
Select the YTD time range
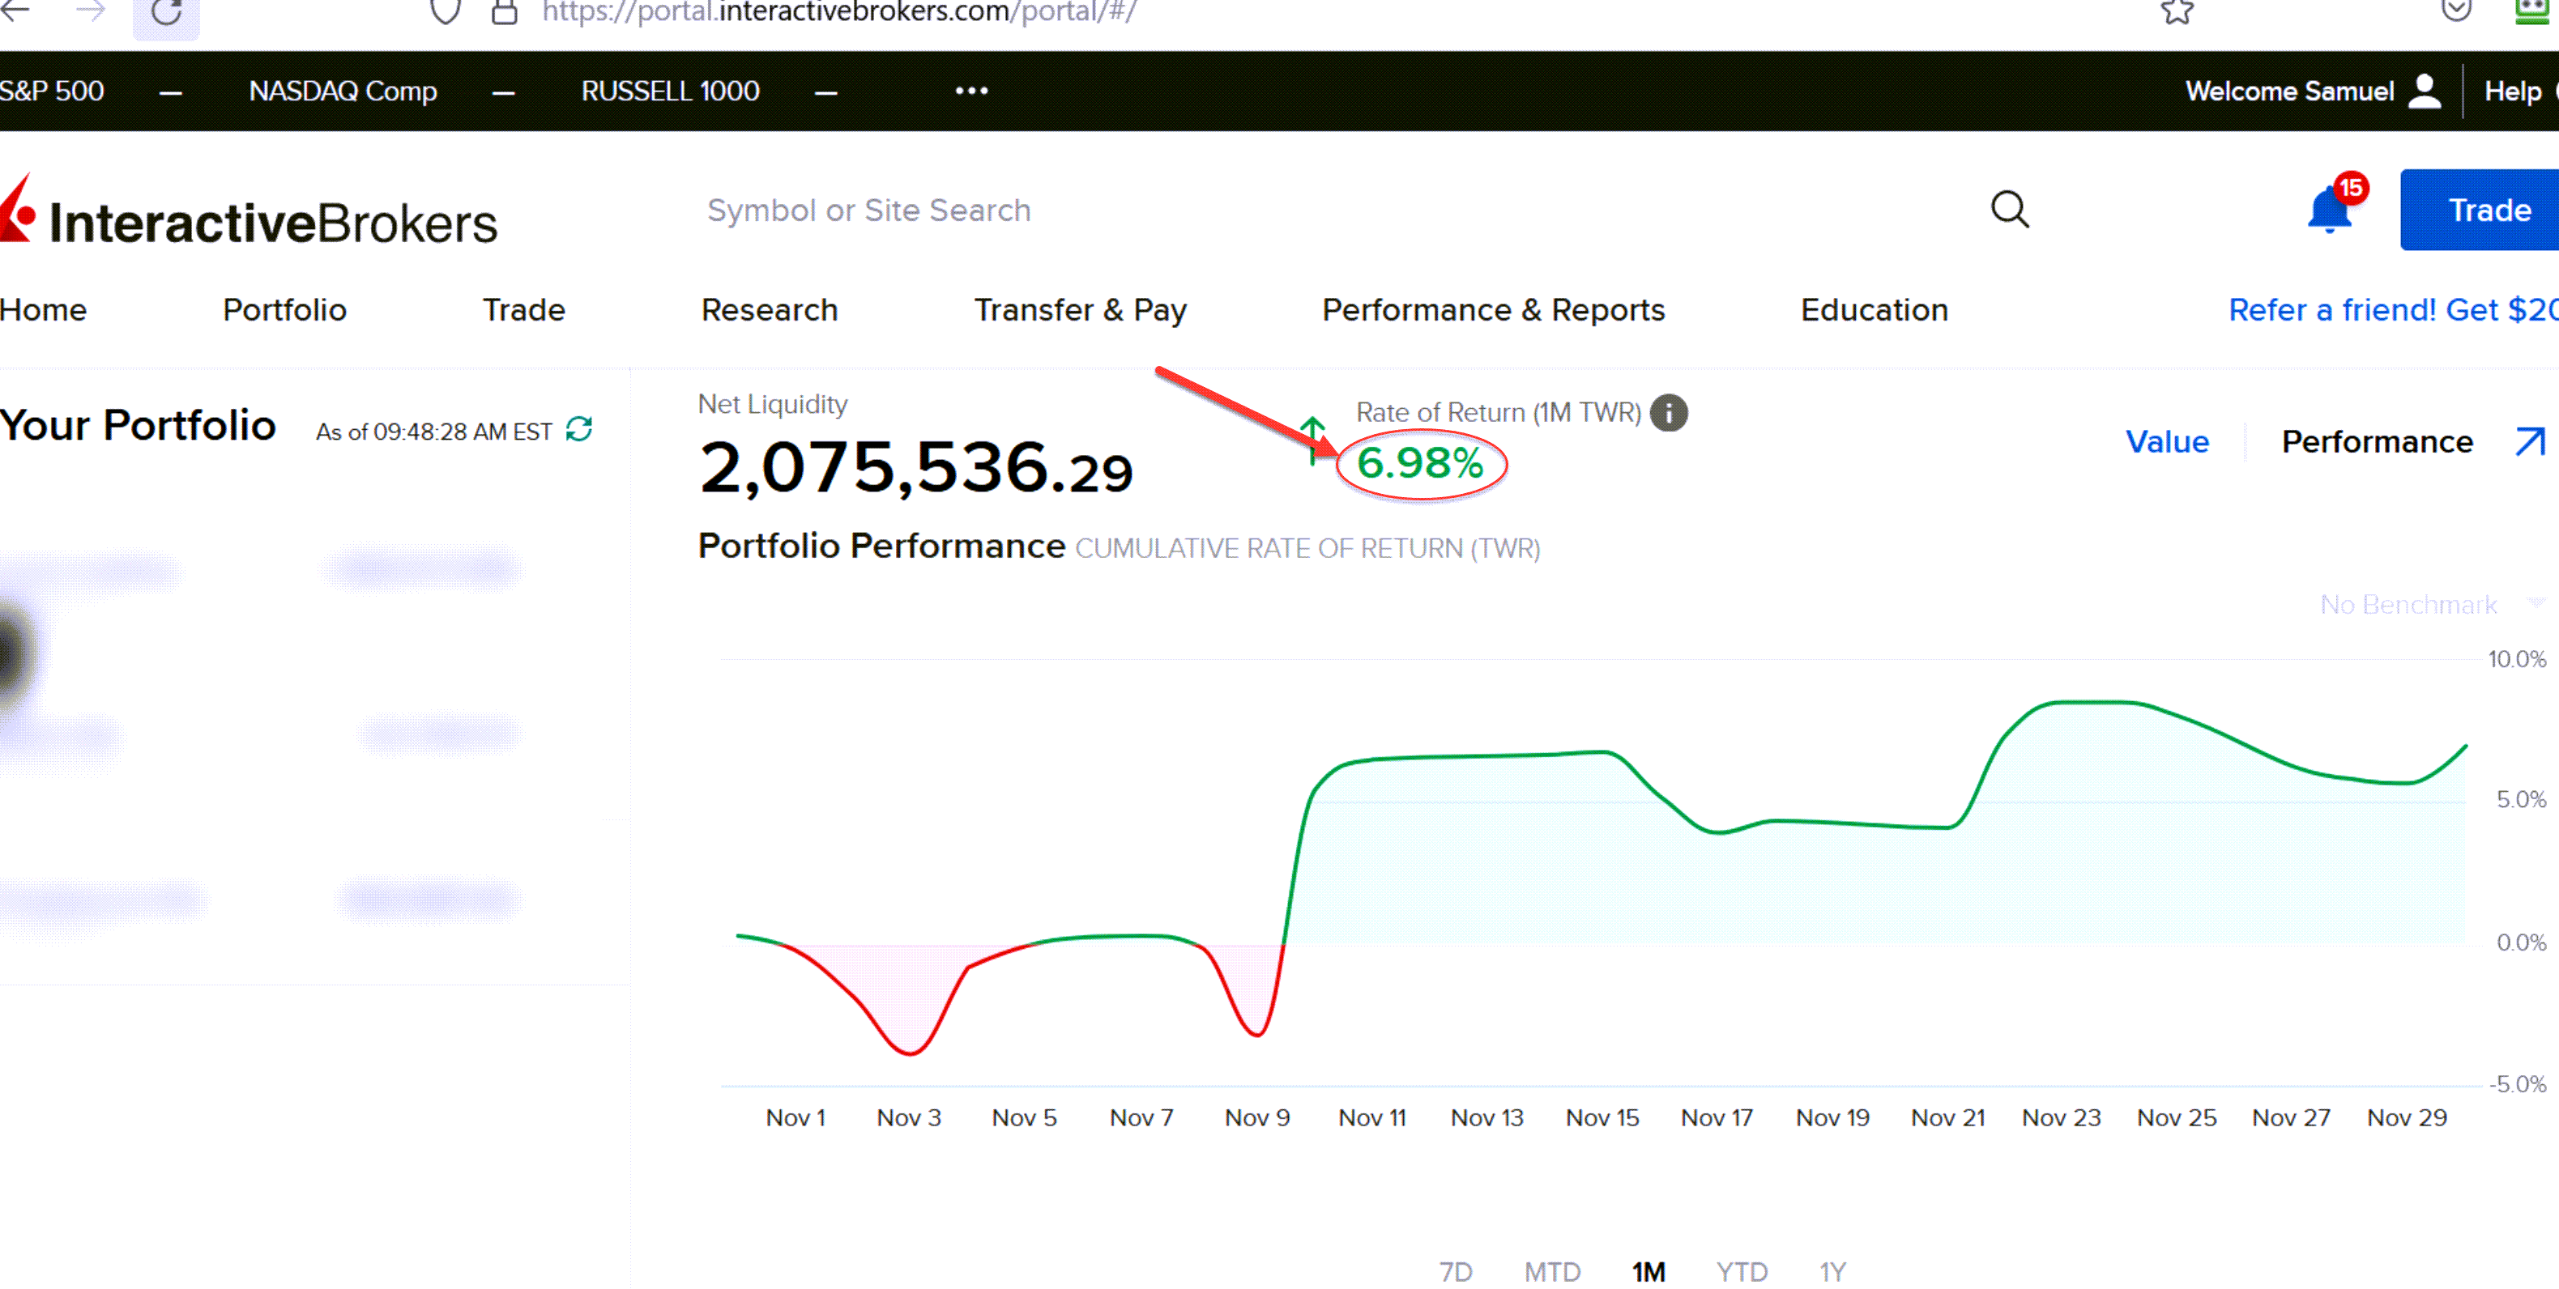pyautogui.click(x=1742, y=1271)
